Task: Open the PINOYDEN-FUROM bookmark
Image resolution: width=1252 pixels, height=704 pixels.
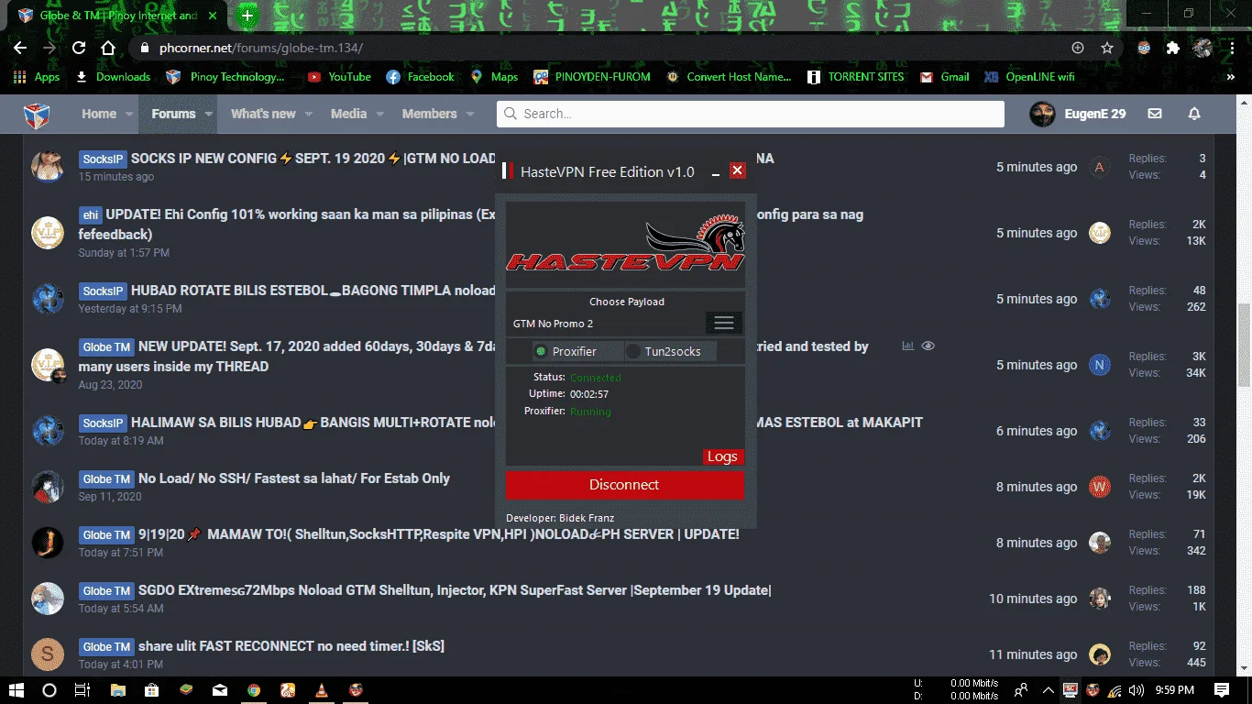Action: pyautogui.click(x=592, y=77)
